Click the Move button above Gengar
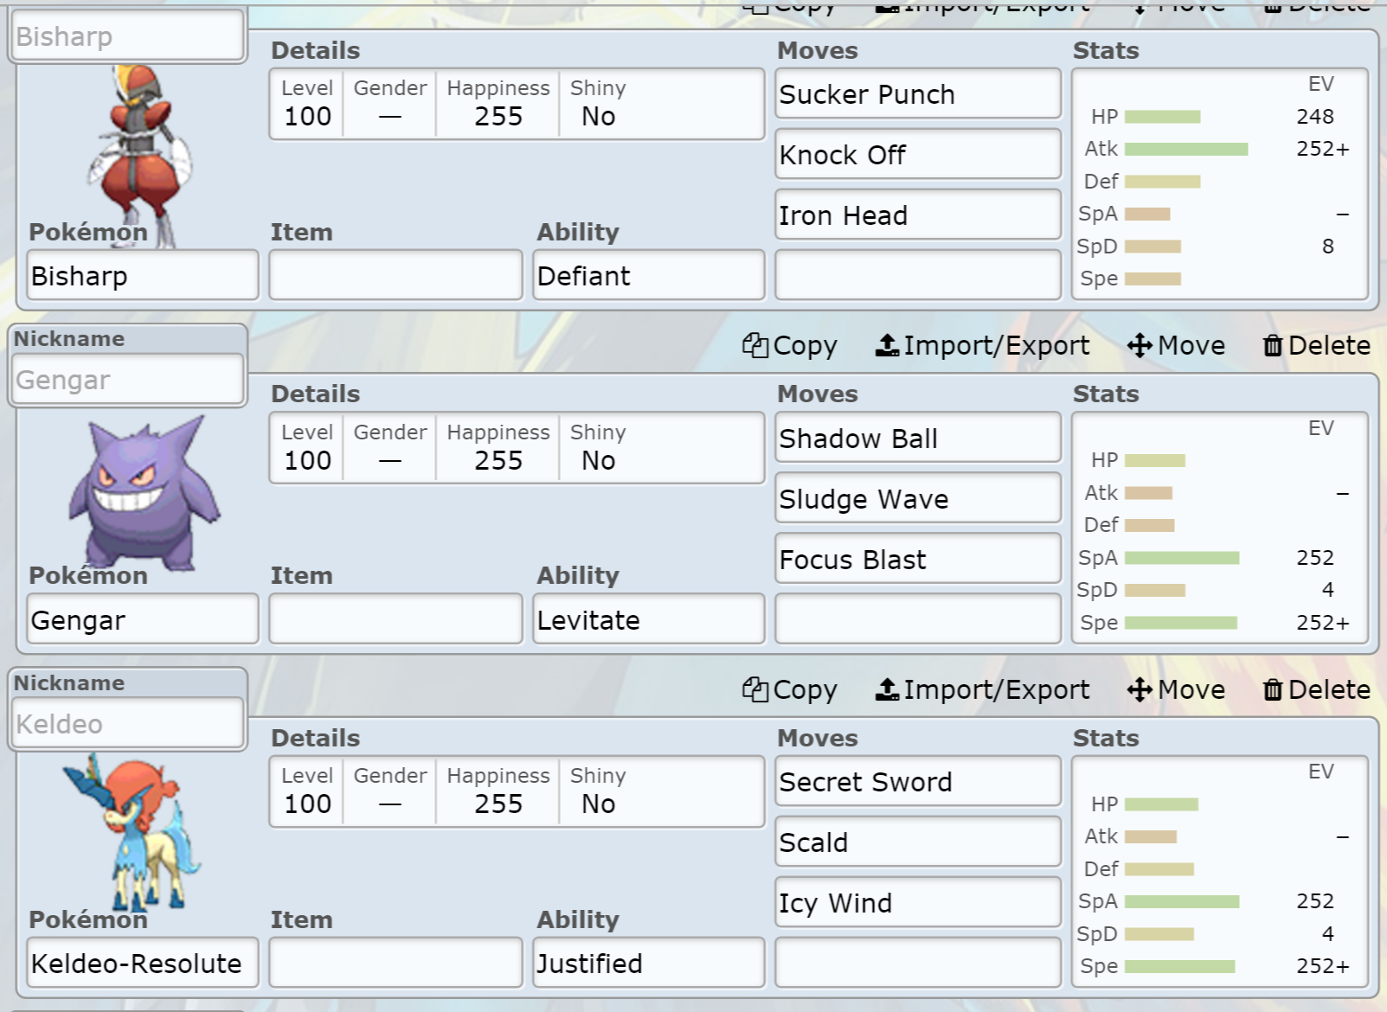1387x1012 pixels. click(1176, 346)
